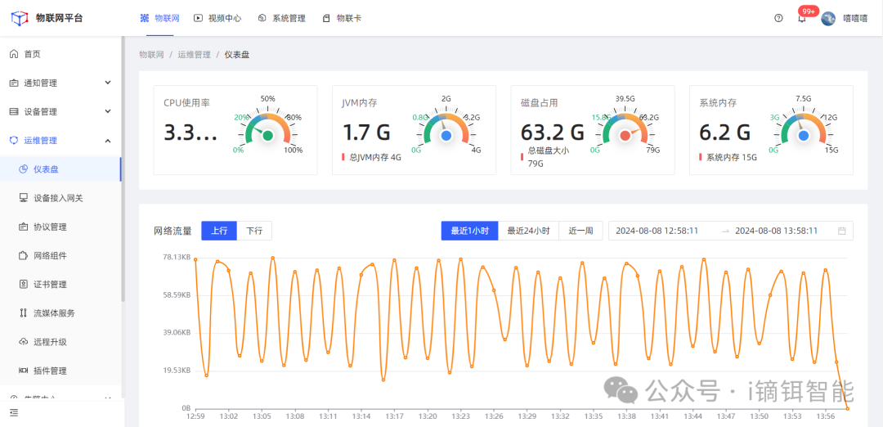Viewport: 883px width, 427px height.
Task: Open 流媒体服务 in the sidebar
Action: pos(54,313)
